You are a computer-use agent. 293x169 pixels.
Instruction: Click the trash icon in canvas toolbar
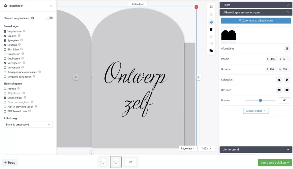[211, 30]
